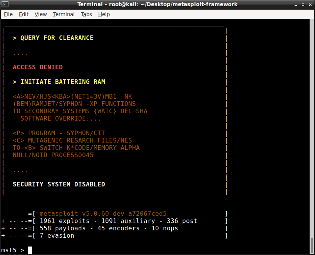Open the Tabs menu
Screen dimensions: 315x255
(x=86, y=15)
